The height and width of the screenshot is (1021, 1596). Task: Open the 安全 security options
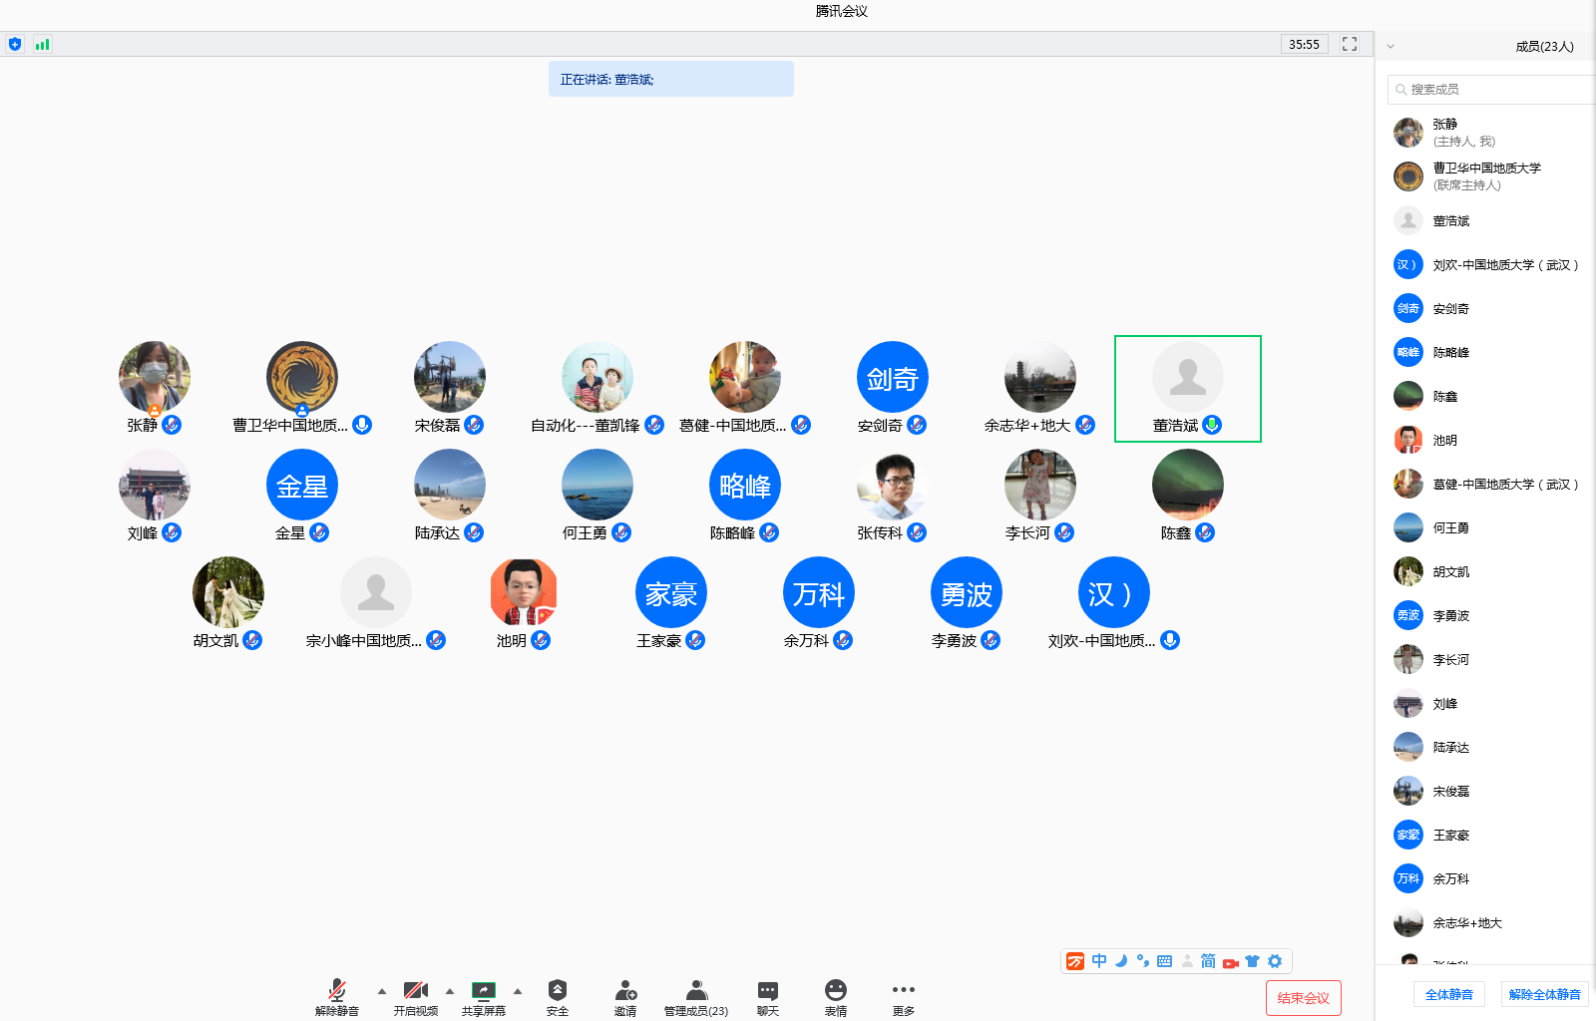click(557, 996)
